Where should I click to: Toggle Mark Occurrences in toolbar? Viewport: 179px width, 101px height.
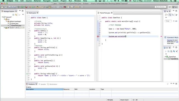tap(50, 7)
